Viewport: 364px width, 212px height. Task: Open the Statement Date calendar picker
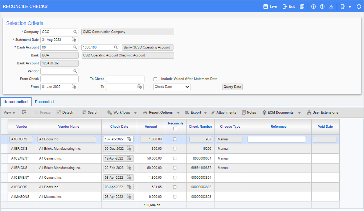pos(74,40)
